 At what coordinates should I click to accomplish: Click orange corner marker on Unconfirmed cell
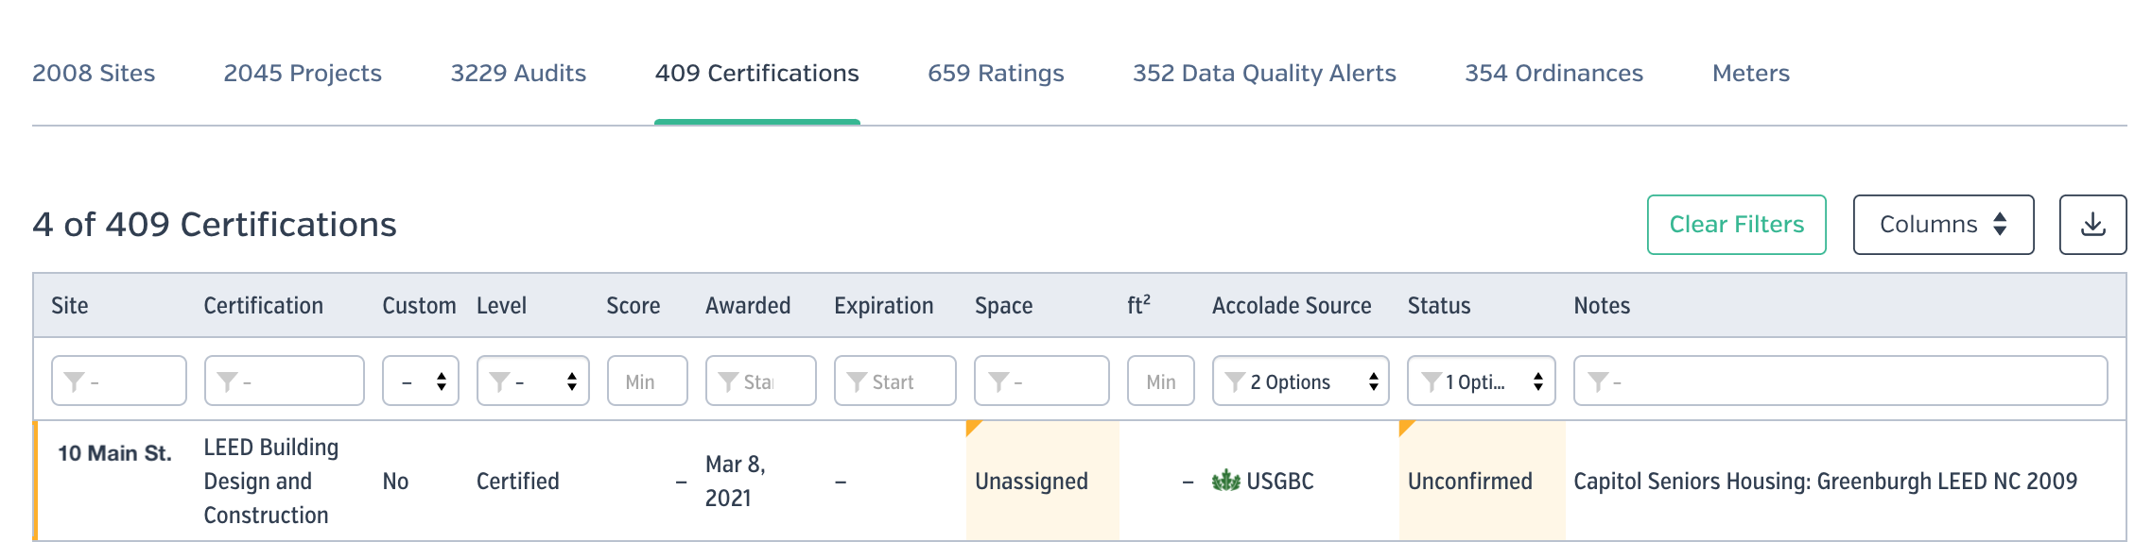(1407, 429)
